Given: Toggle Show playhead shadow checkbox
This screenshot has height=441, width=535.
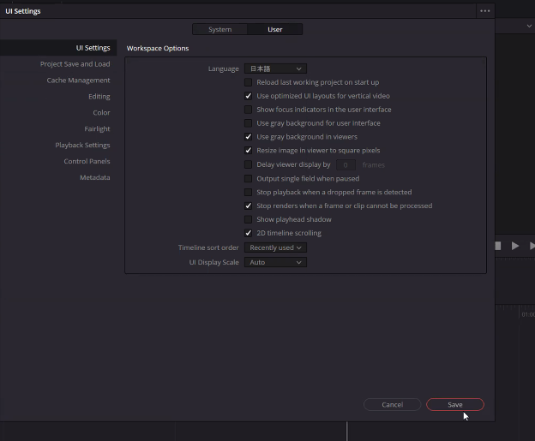Looking at the screenshot, I should pos(249,219).
